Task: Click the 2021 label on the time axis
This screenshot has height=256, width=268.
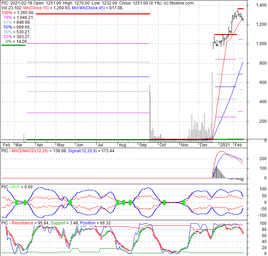Action: (x=225, y=145)
